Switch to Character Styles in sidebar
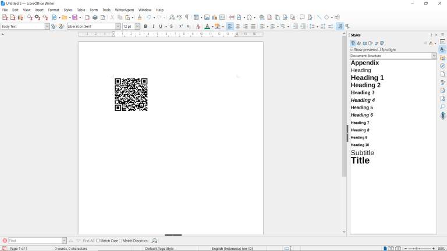The width and height of the screenshot is (447, 251). click(x=359, y=43)
